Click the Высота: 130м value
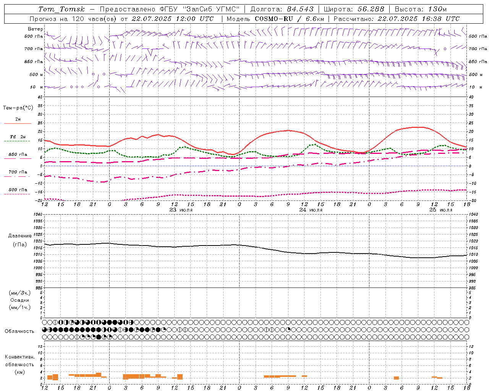489x391 pixels. 421,9
